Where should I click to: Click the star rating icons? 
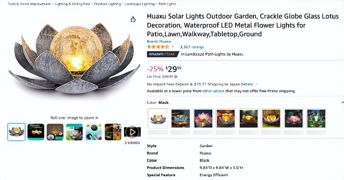[158, 47]
